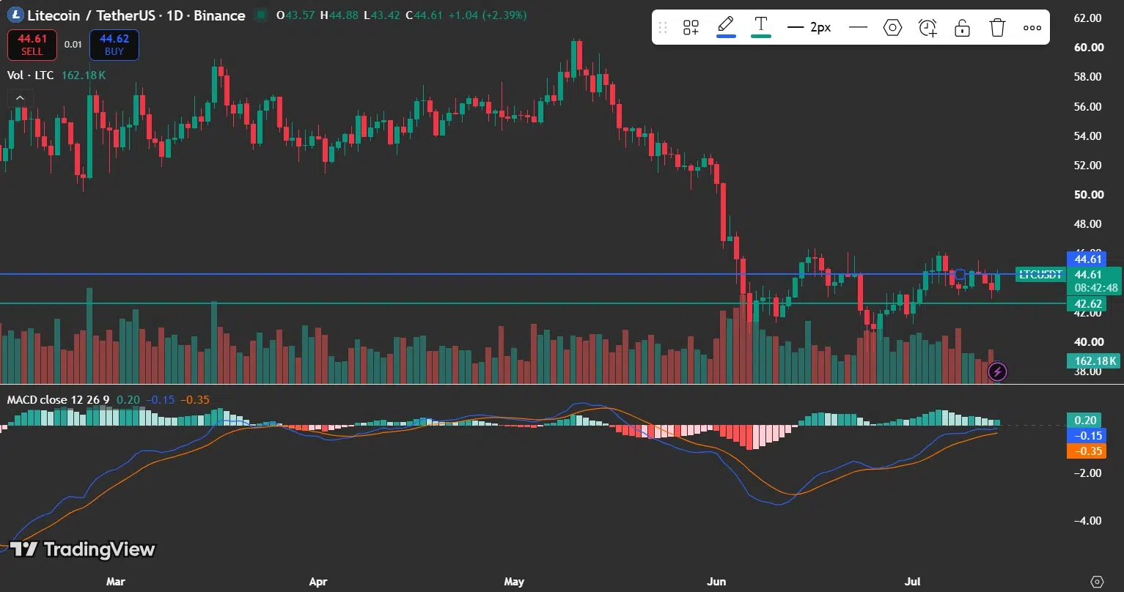Click the purple lightning bolt icon
The height and width of the screenshot is (592, 1124).
[x=997, y=371]
